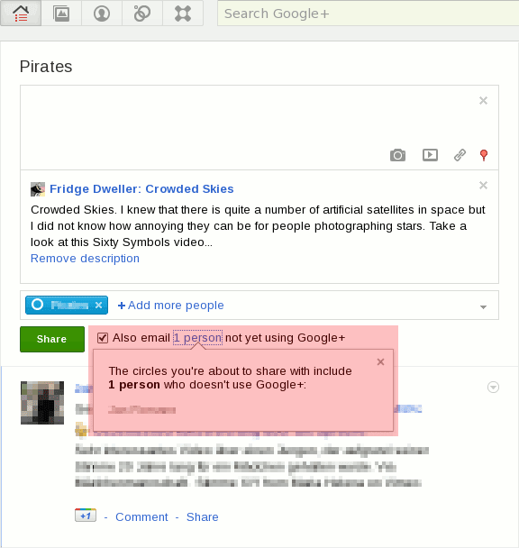Close the non-Google+ person popup
Viewport: 519px width, 548px height.
(380, 361)
